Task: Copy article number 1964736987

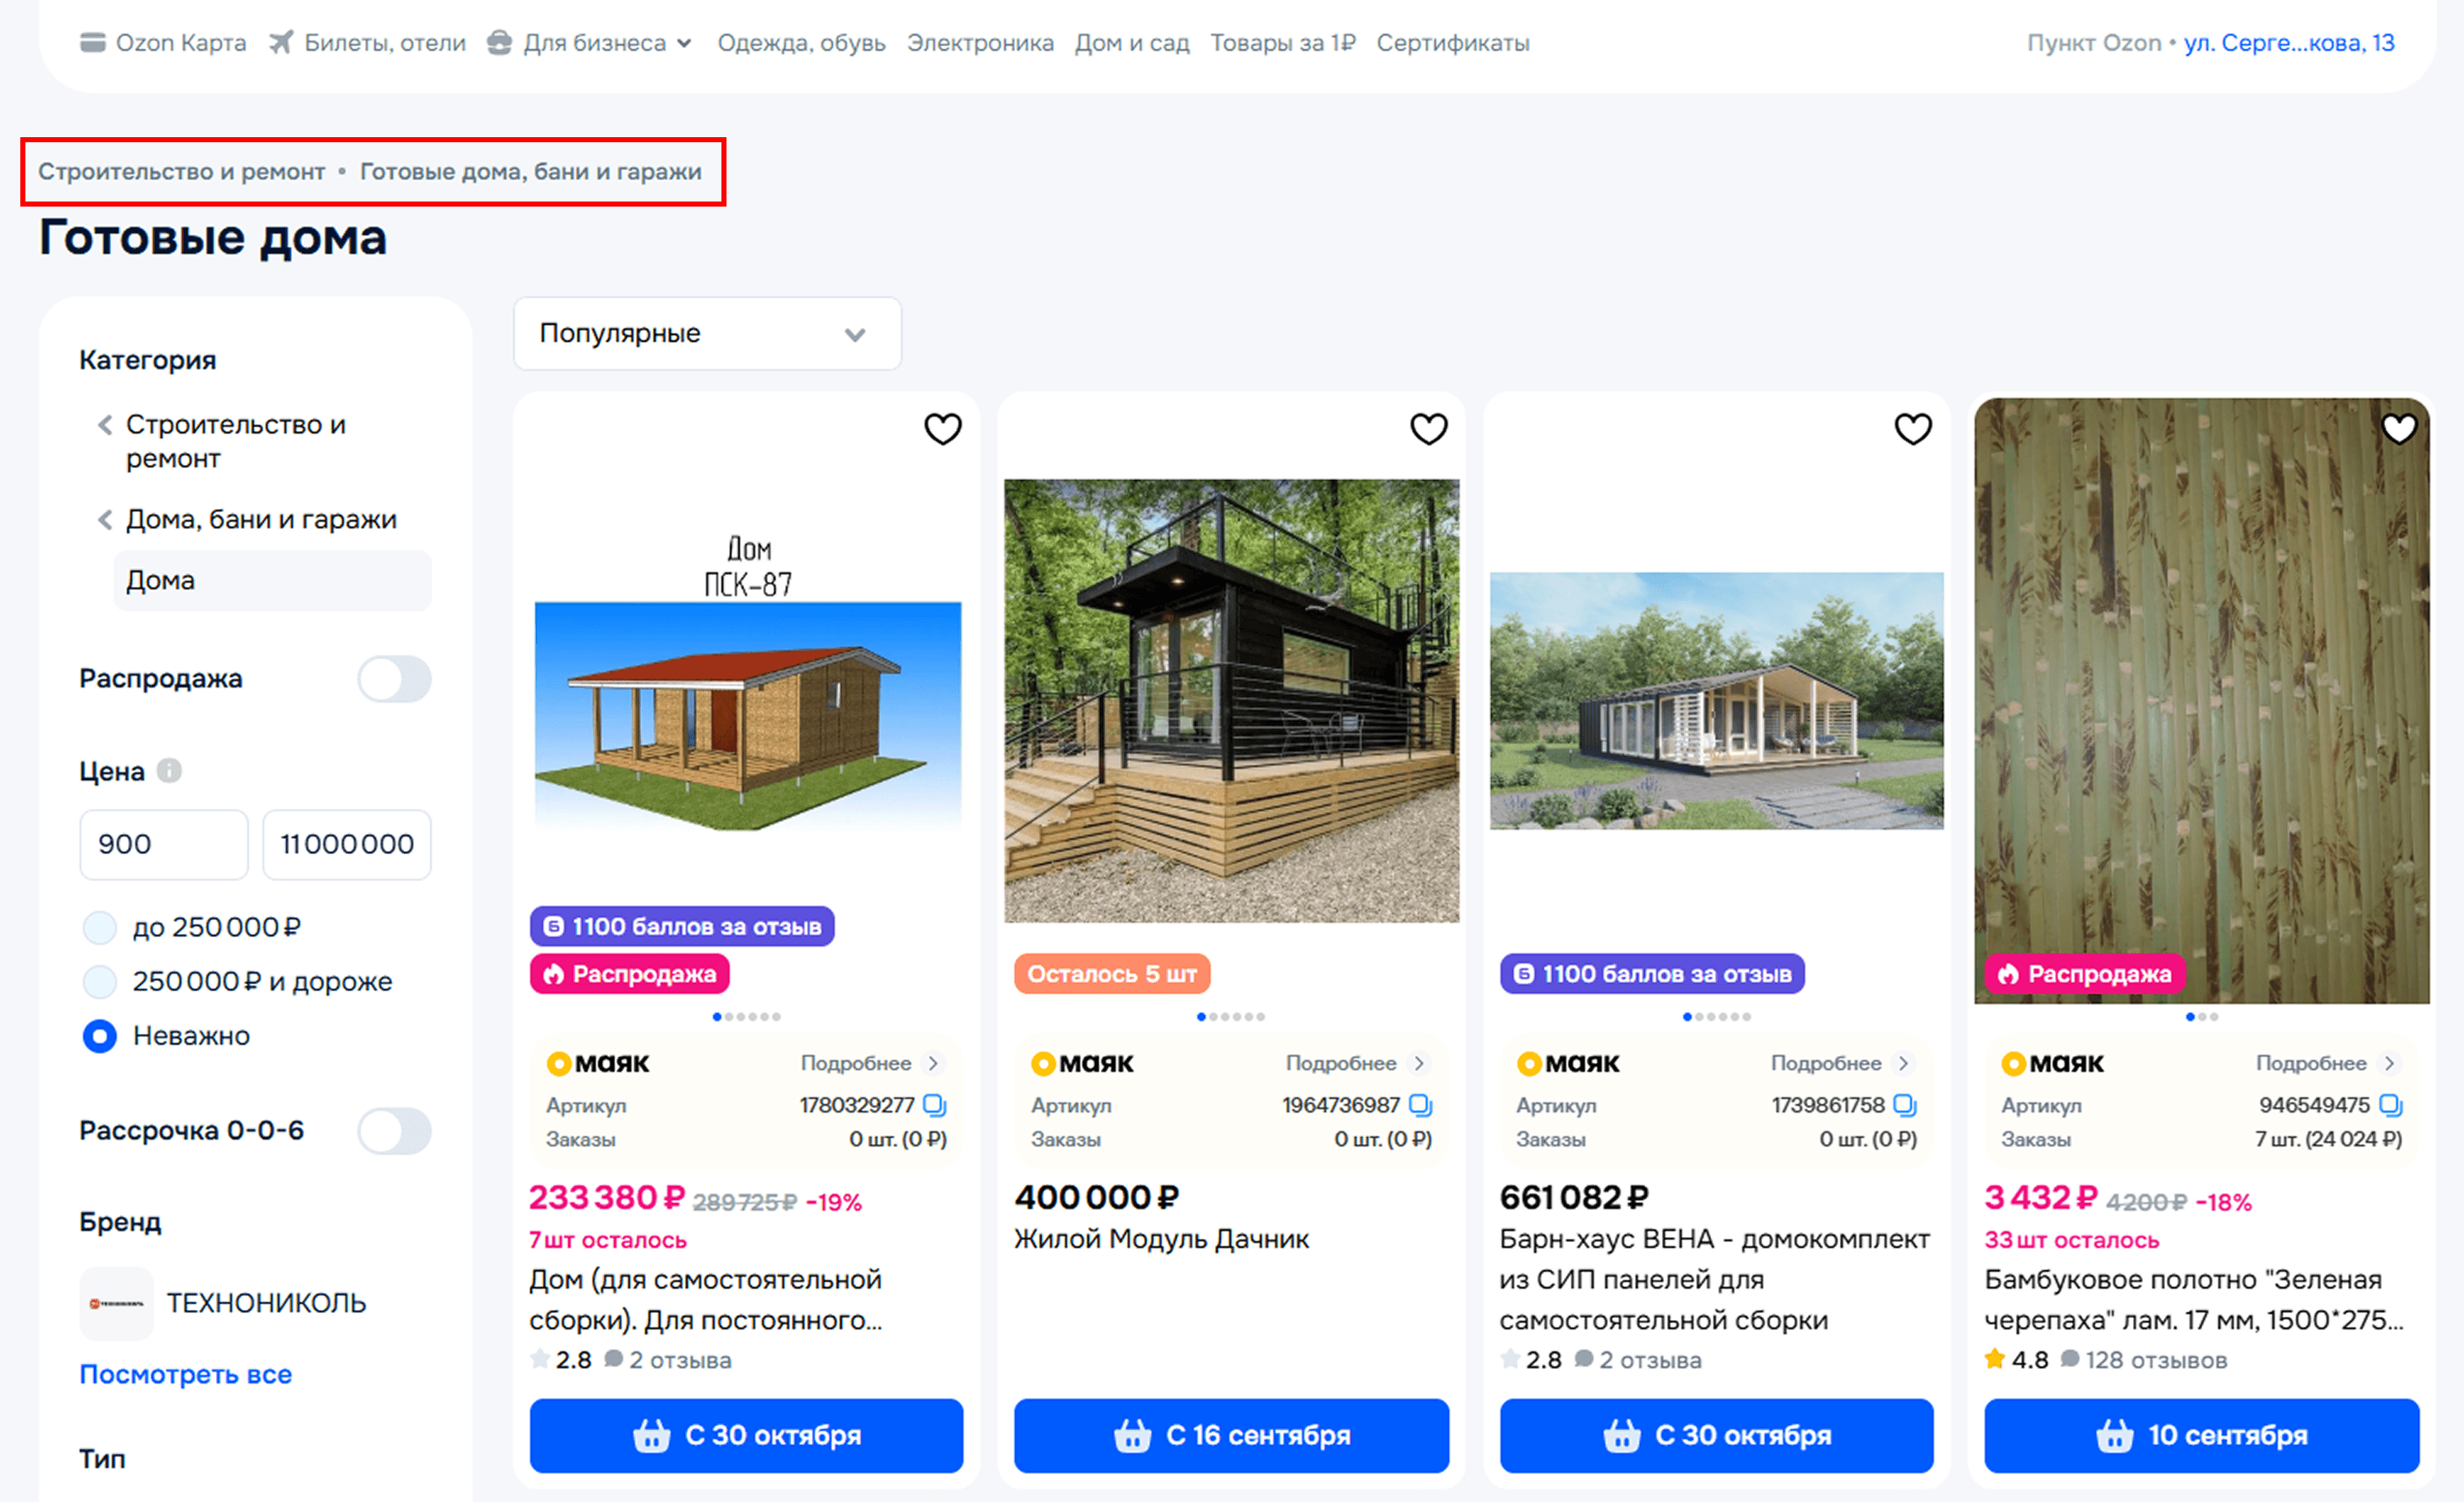Action: (1420, 1105)
